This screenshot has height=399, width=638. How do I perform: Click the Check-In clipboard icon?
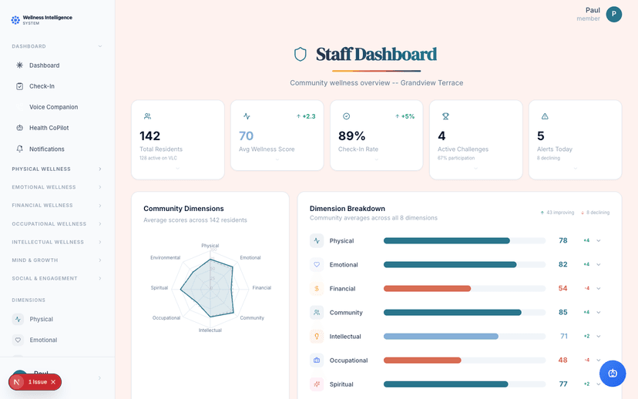[19, 86]
